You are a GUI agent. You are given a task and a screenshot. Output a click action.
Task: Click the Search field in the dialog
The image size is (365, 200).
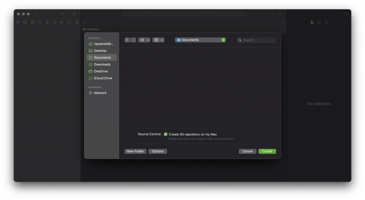(x=256, y=40)
